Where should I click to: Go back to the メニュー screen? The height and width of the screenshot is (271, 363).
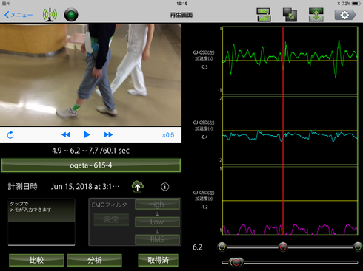click(x=19, y=15)
